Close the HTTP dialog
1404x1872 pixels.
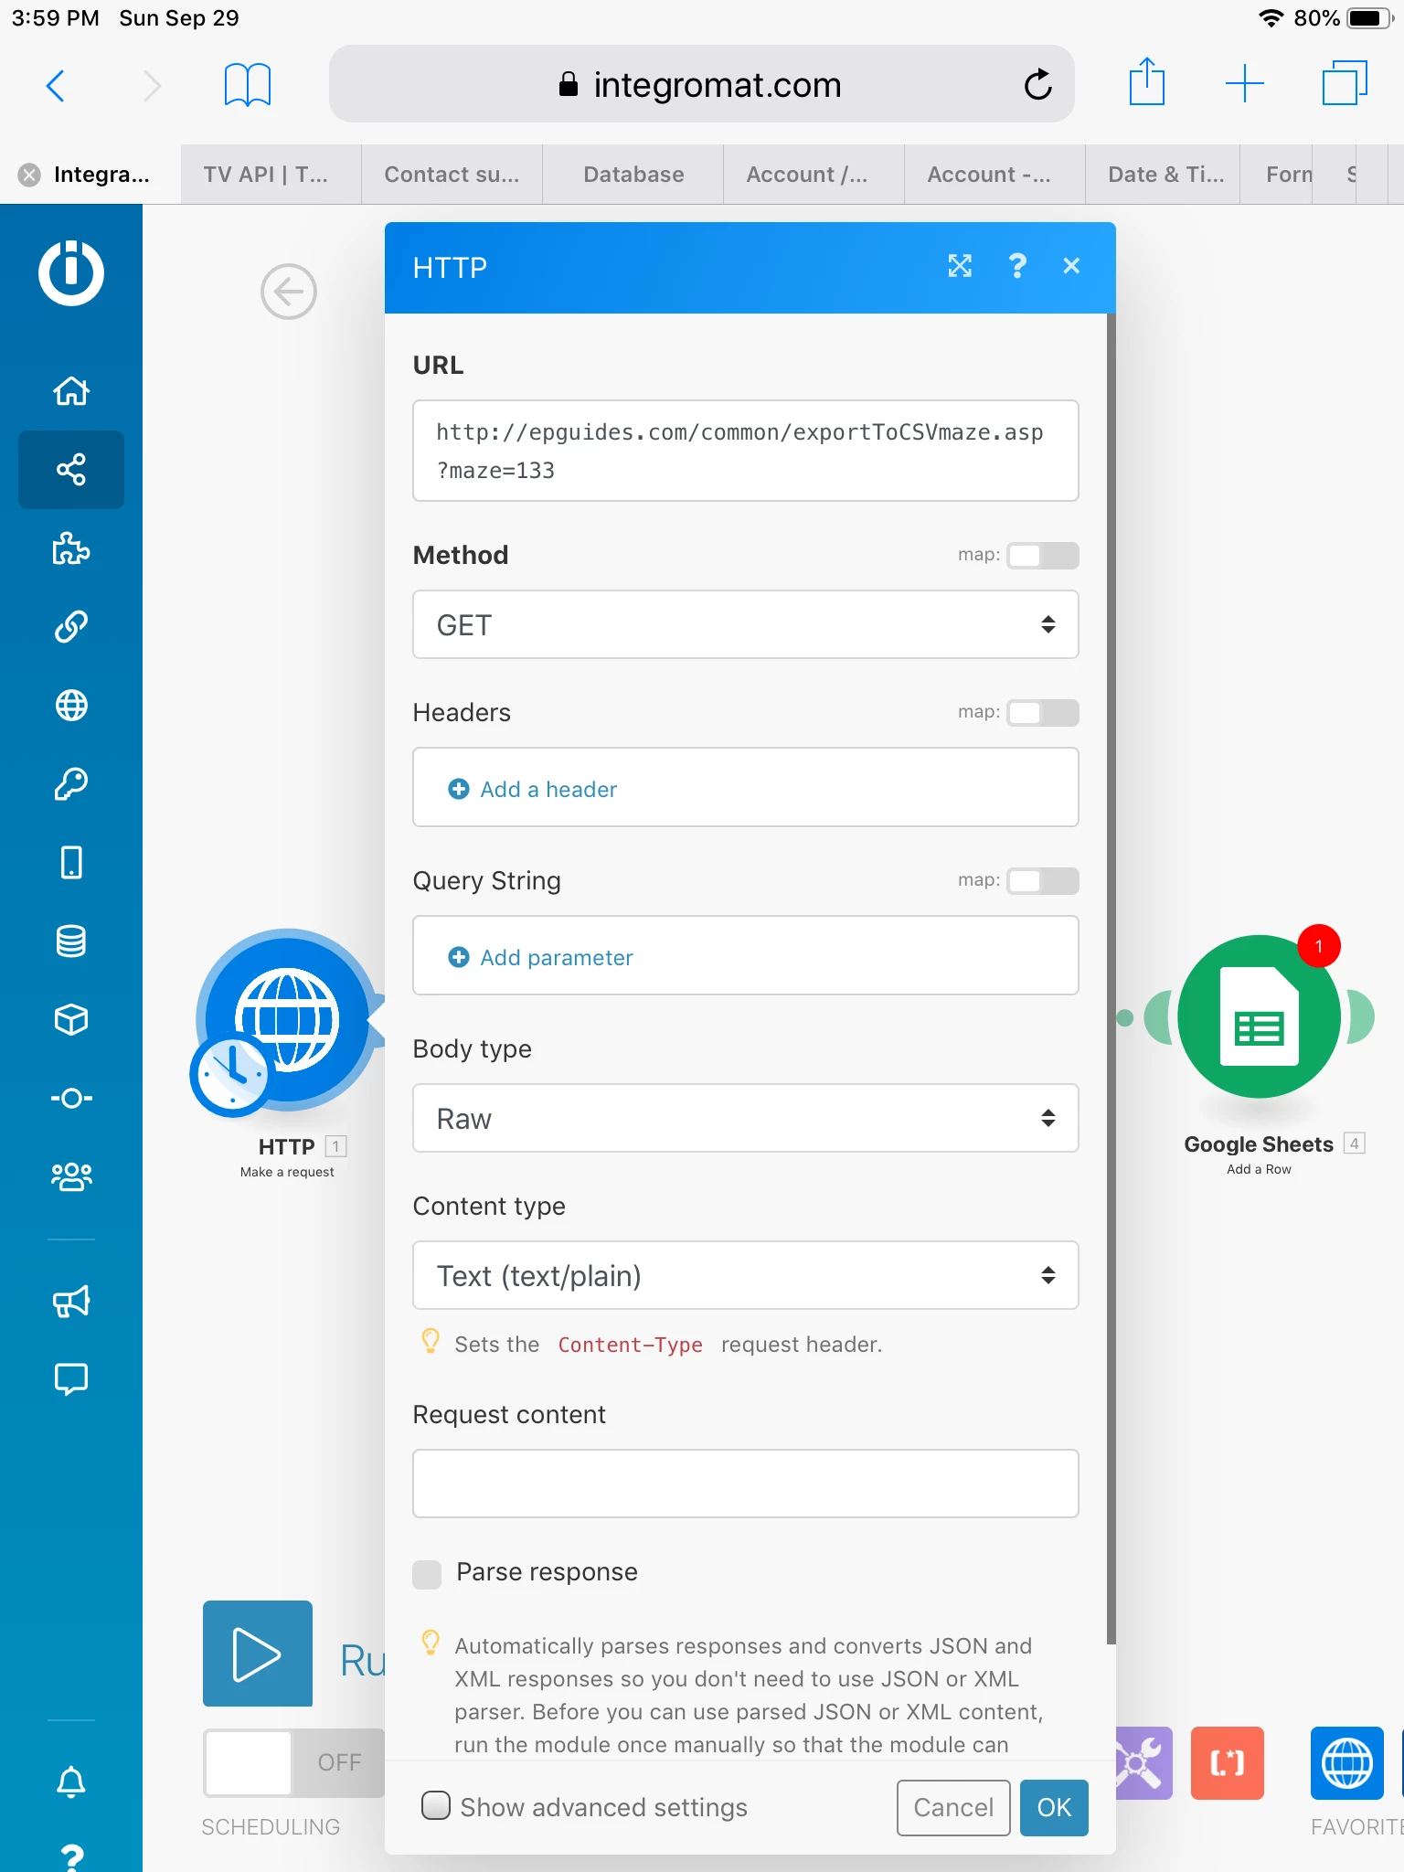[x=1071, y=266]
